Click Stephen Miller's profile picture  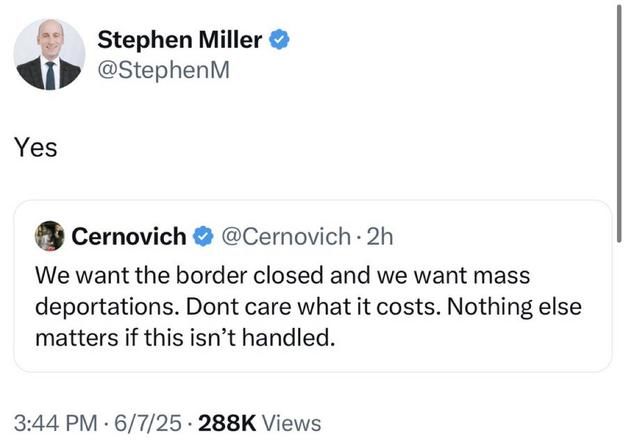(49, 54)
